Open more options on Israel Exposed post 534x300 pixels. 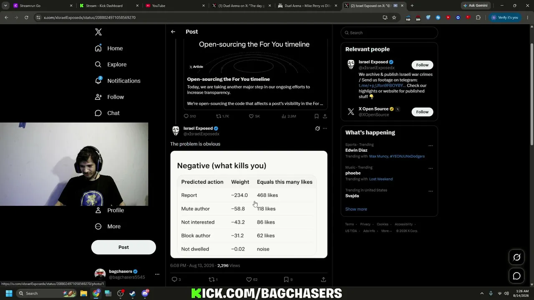(x=325, y=128)
